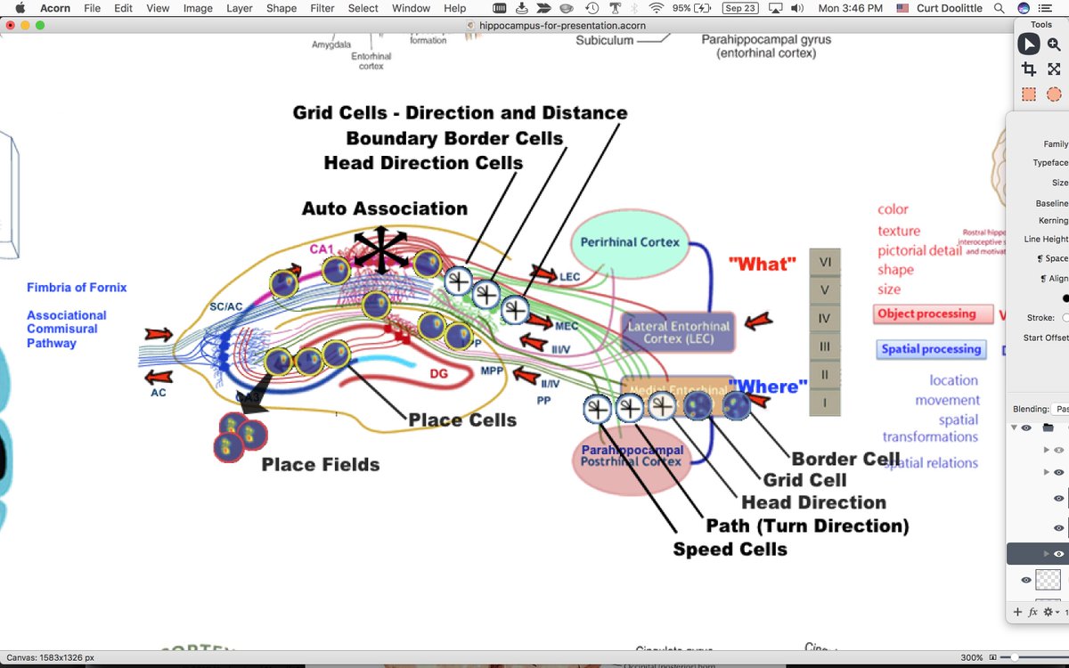Click the add layer plus button
Viewport: 1069px width, 668px height.
point(1017,612)
